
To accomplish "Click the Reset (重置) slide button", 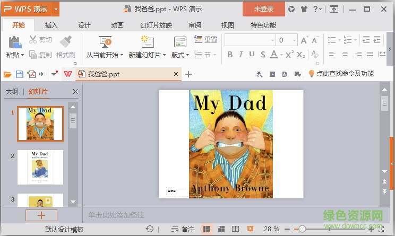I will 205,39.
